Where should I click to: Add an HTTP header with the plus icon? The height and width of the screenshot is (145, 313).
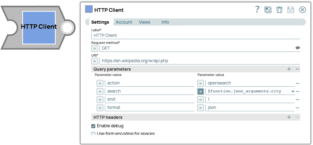click(x=289, y=117)
